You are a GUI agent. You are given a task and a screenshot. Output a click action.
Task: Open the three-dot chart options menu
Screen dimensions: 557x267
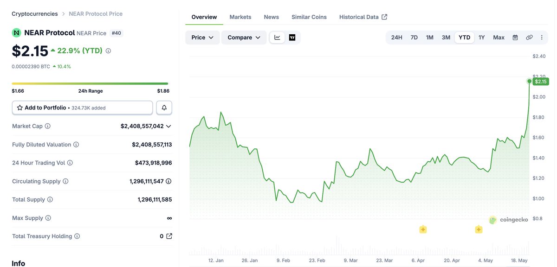pyautogui.click(x=542, y=38)
